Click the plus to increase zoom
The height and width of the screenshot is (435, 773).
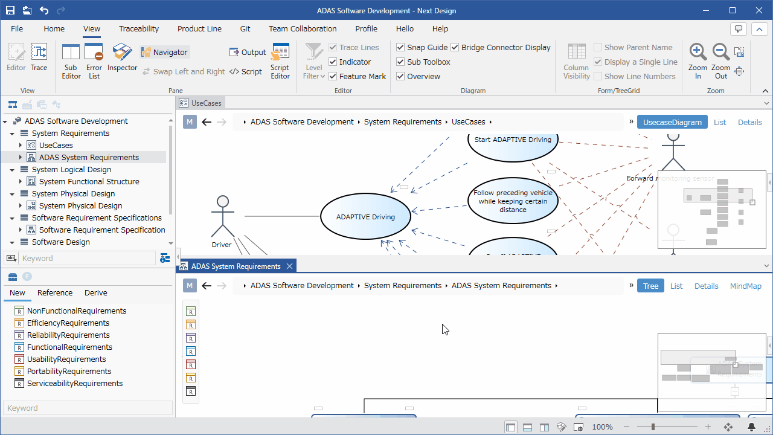pos(708,427)
